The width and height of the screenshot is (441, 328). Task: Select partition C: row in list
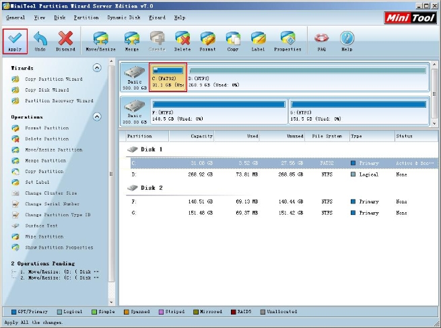click(x=284, y=163)
